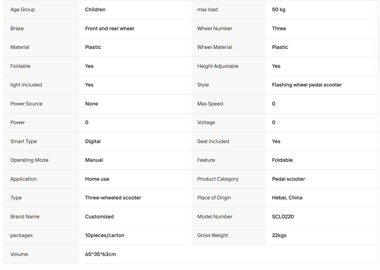Viewport: 380px width, 270px height.
Task: Select the 'Children' age group value
Action: (x=95, y=10)
